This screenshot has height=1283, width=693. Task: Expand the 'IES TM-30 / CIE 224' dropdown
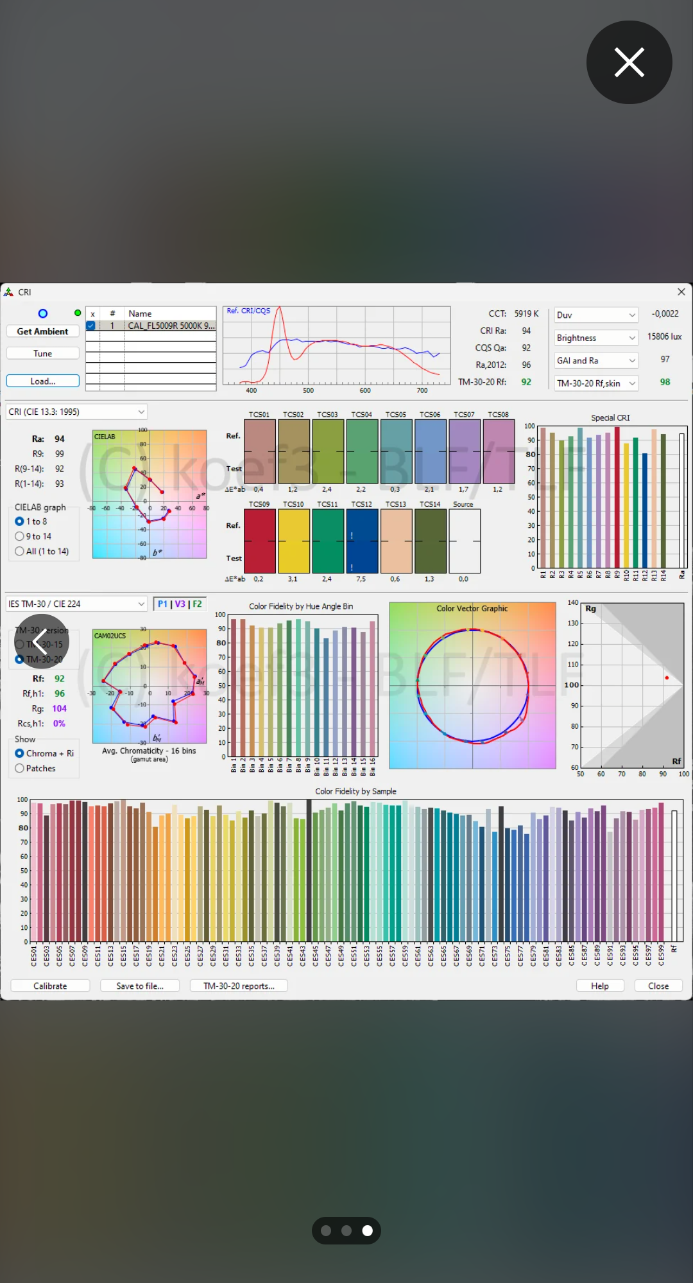coord(76,604)
